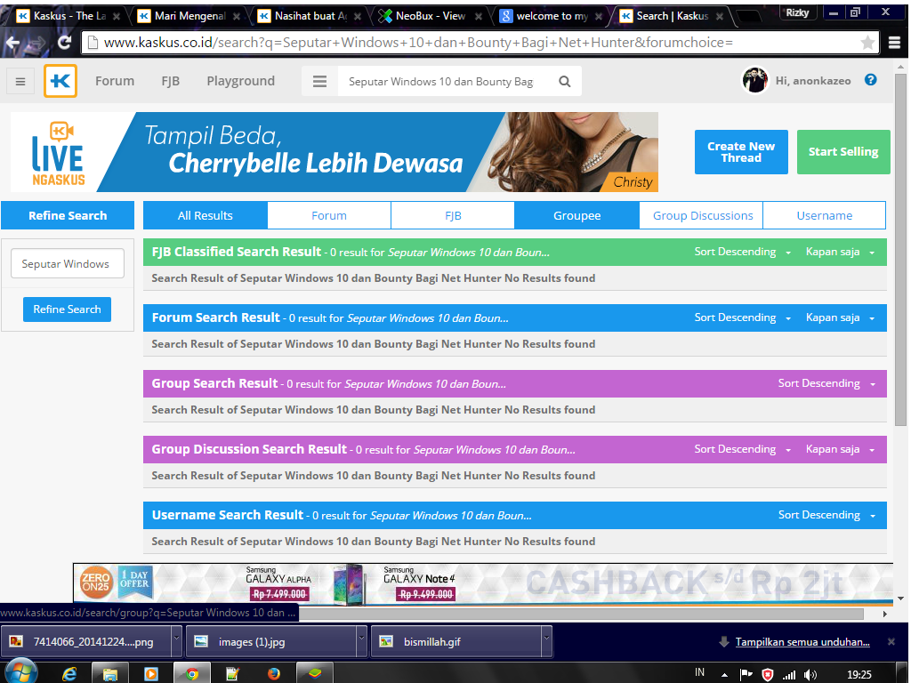
Task: Open Playground in top navigation
Action: pos(240,81)
